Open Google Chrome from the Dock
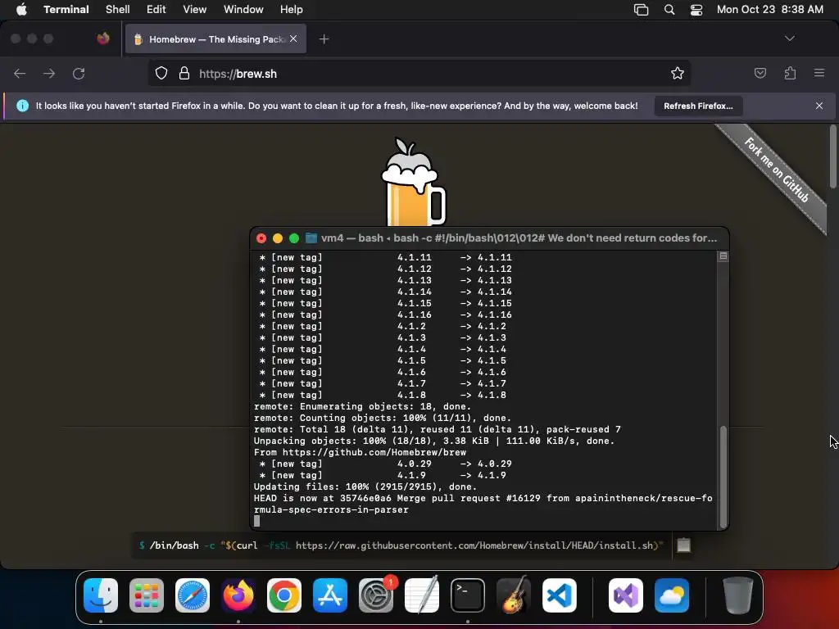This screenshot has height=629, width=839. click(284, 595)
